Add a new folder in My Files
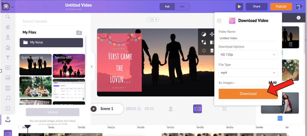 coord(79,33)
